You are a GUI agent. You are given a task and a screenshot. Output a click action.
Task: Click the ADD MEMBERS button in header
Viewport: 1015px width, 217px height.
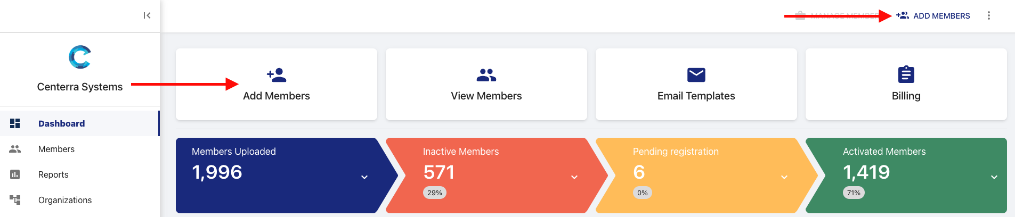(933, 16)
